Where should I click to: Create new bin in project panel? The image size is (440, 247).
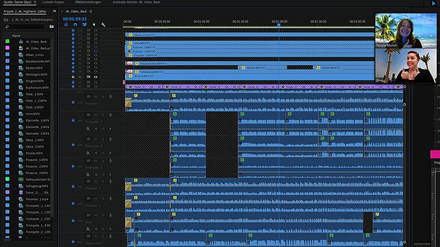[52, 27]
